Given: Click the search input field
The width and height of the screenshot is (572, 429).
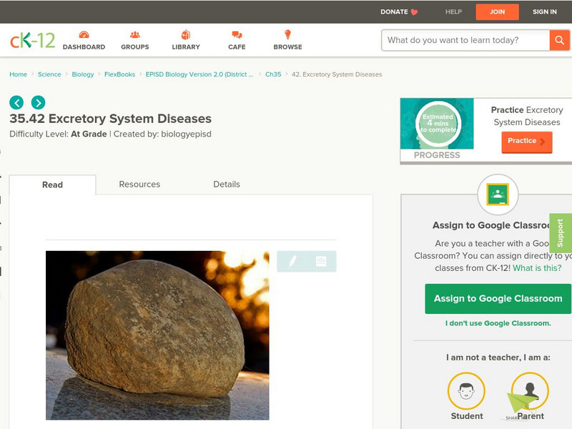Looking at the screenshot, I should pos(465,40).
